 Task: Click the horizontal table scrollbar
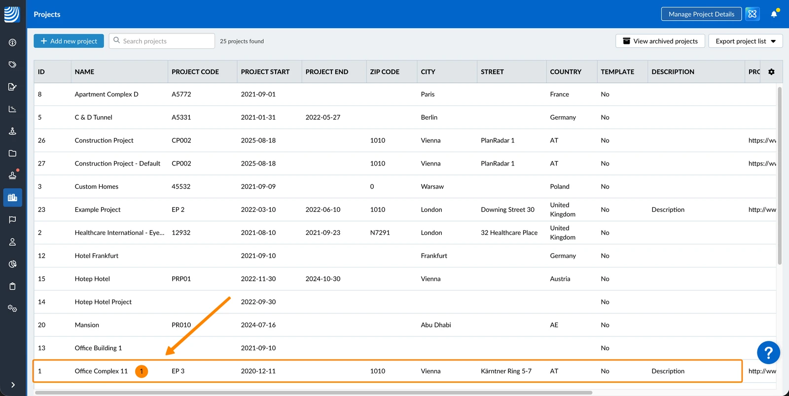click(314, 393)
